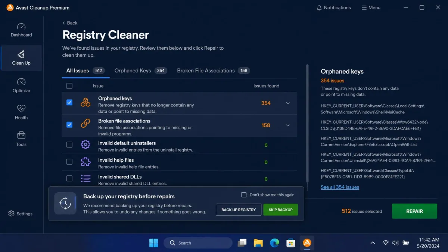Click the 'Issue' column header
Image resolution: width=448 pixels, height=252 pixels.
[98, 86]
